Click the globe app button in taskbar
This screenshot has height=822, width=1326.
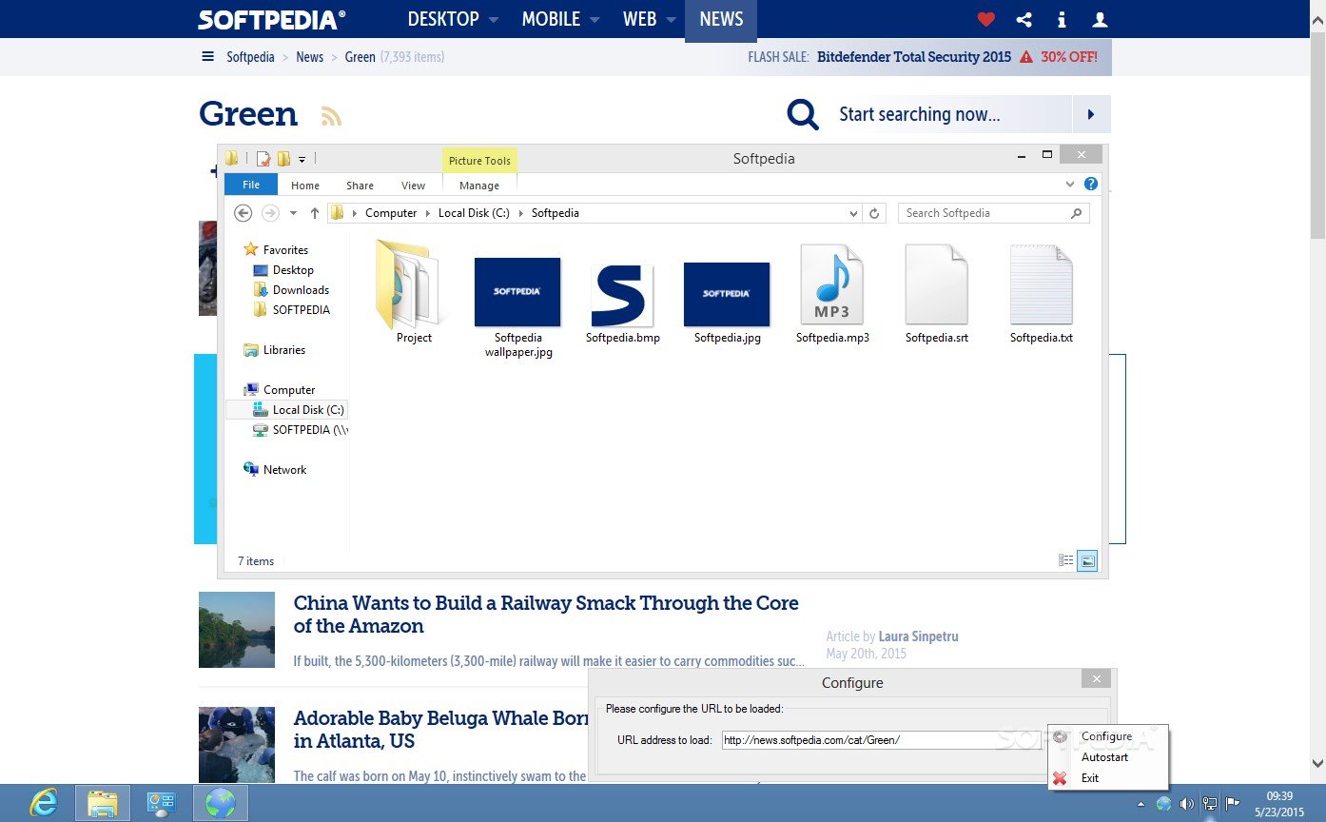tap(221, 803)
